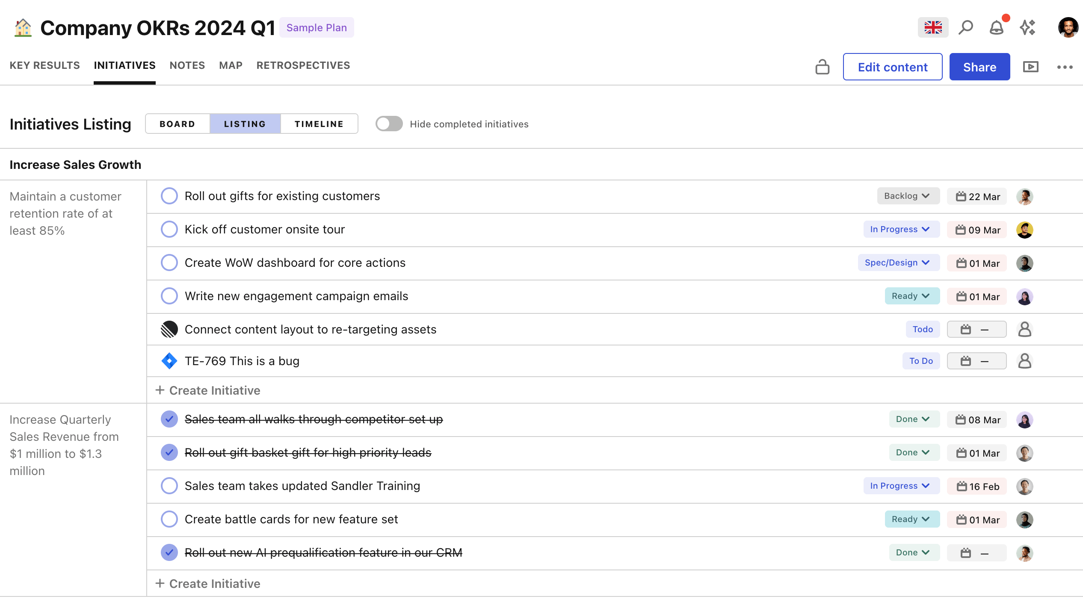The height and width of the screenshot is (602, 1083).
Task: Open the language selector with UK flag
Action: 933,27
